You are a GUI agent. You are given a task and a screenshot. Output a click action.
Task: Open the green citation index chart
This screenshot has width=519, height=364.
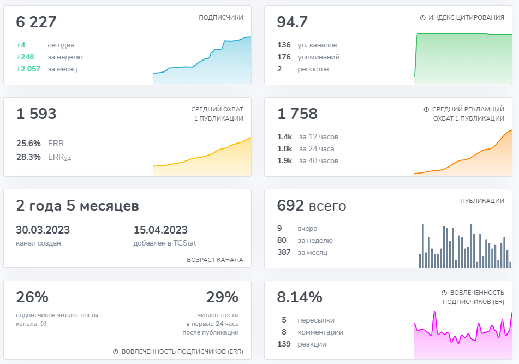463,58
